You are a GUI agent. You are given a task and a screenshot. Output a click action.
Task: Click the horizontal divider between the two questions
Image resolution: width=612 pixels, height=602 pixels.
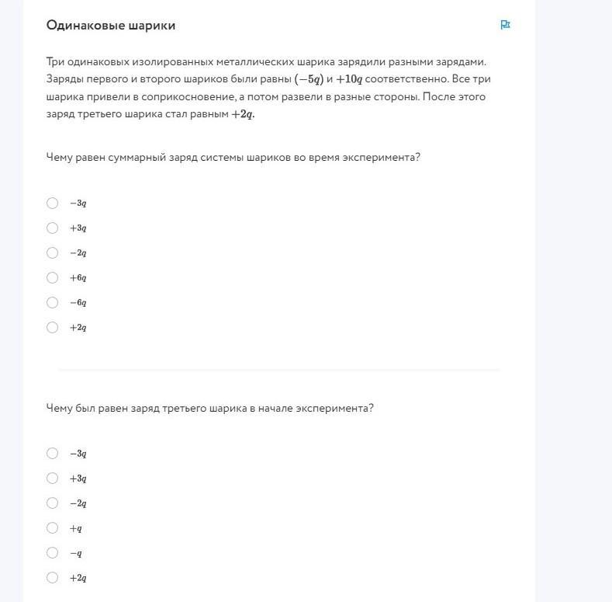click(279, 370)
